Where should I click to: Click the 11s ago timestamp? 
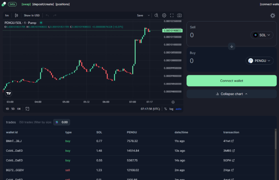coord(179,141)
